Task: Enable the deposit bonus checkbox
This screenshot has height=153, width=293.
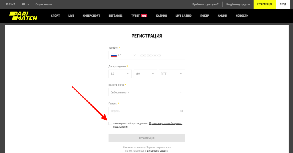Action: [110, 123]
